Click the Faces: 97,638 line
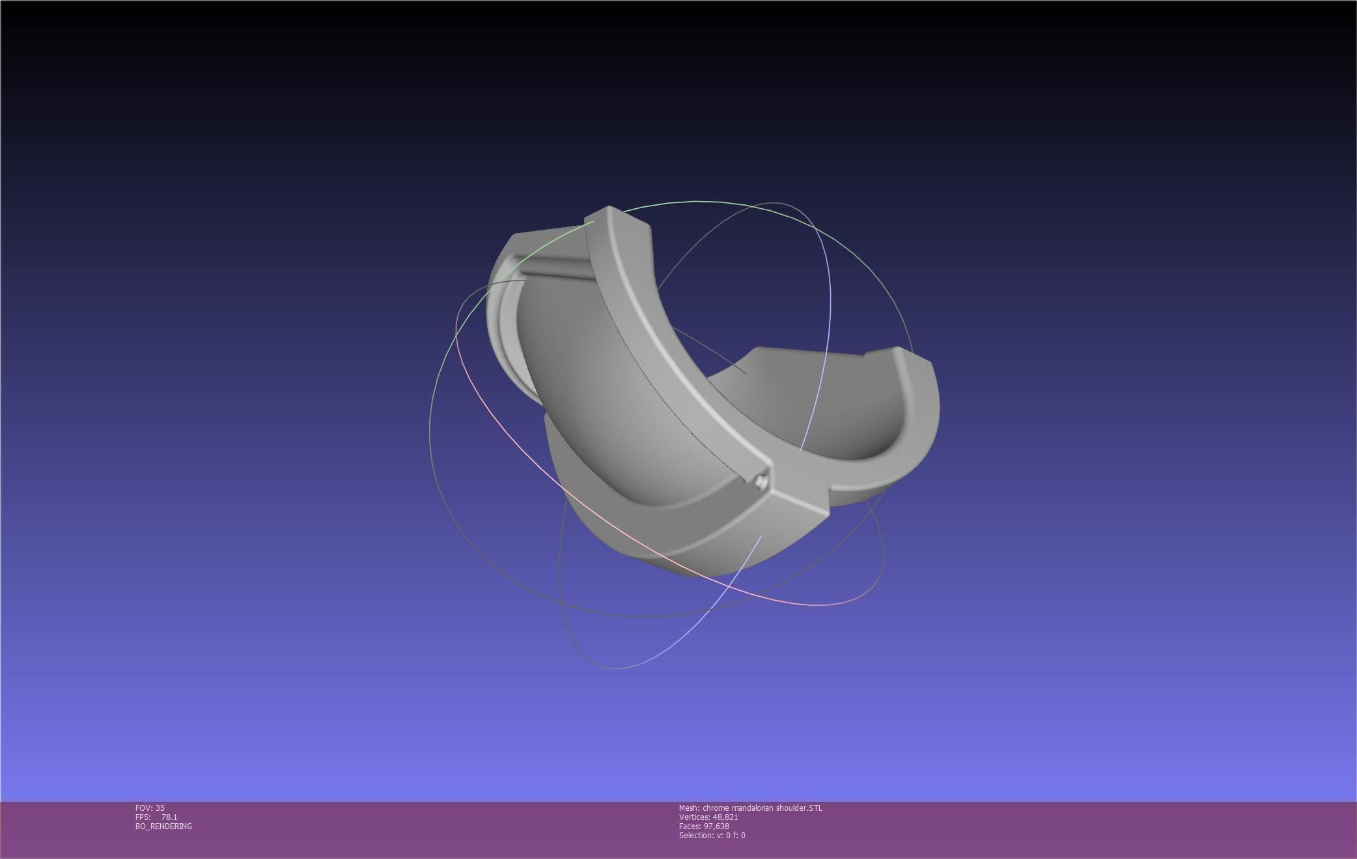1357x859 pixels. (x=704, y=826)
